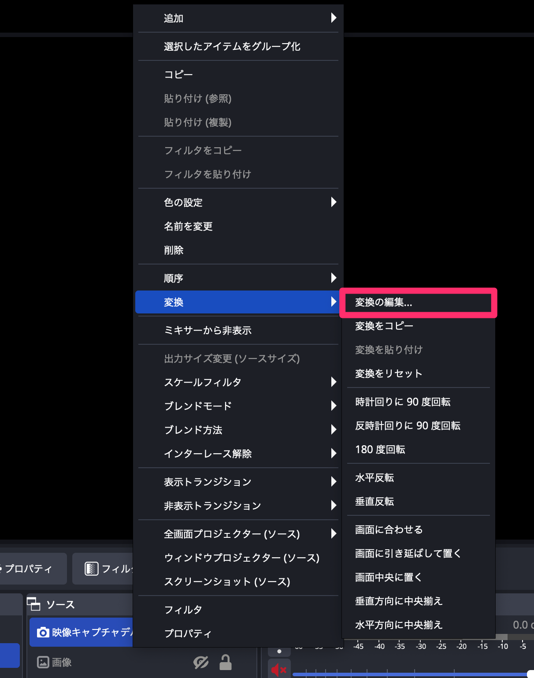
Task: Choose 画面に合わせる
Action: click(x=418, y=529)
